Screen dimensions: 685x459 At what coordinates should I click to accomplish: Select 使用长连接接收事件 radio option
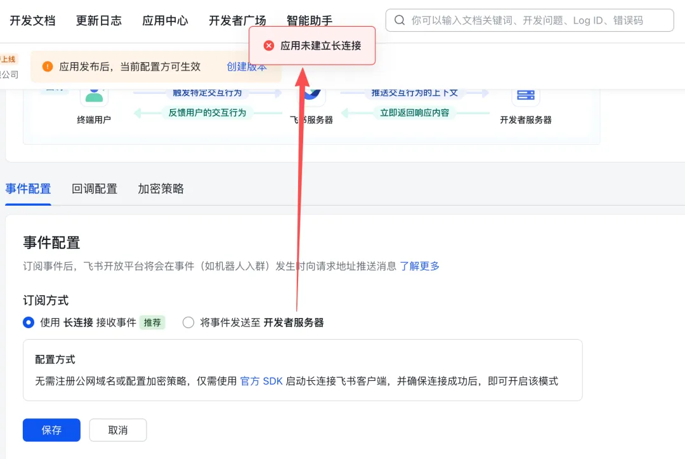29,323
